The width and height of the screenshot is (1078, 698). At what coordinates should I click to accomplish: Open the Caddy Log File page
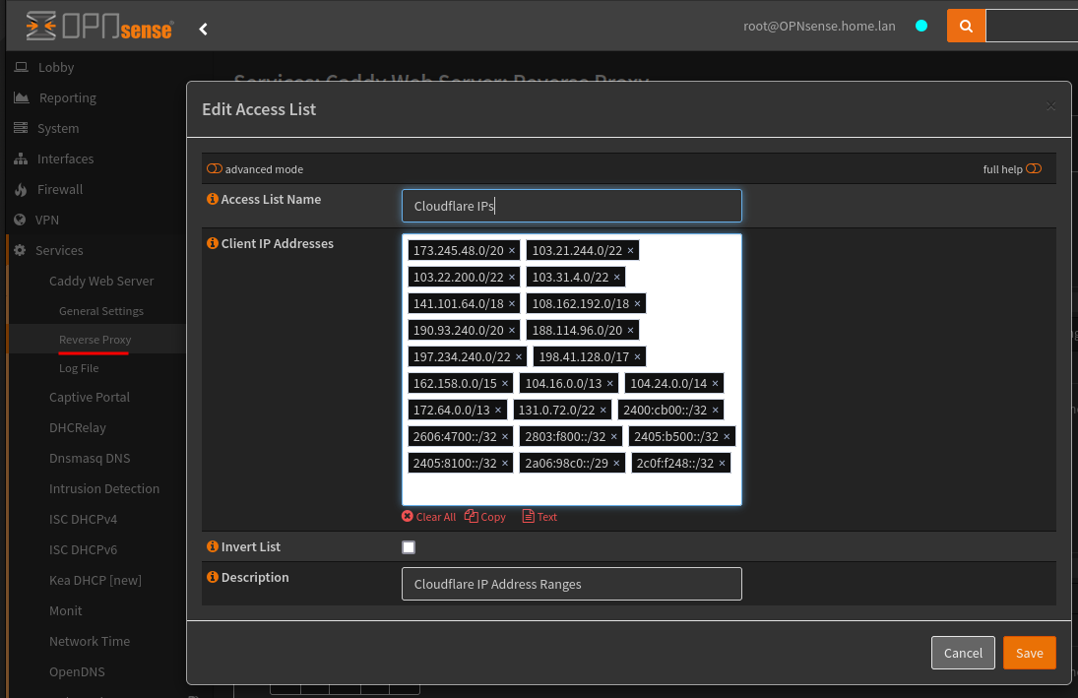79,368
